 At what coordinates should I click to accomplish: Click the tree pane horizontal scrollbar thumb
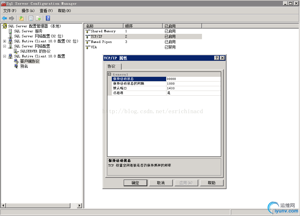click(x=38, y=205)
